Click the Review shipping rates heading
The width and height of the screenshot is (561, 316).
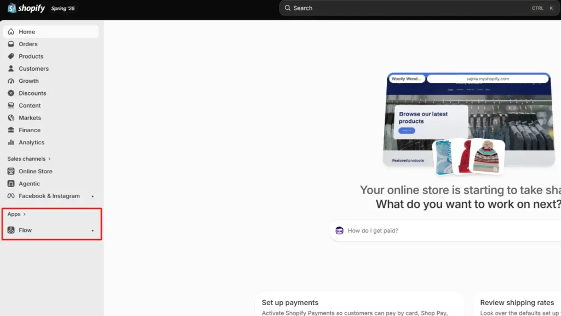(x=517, y=302)
